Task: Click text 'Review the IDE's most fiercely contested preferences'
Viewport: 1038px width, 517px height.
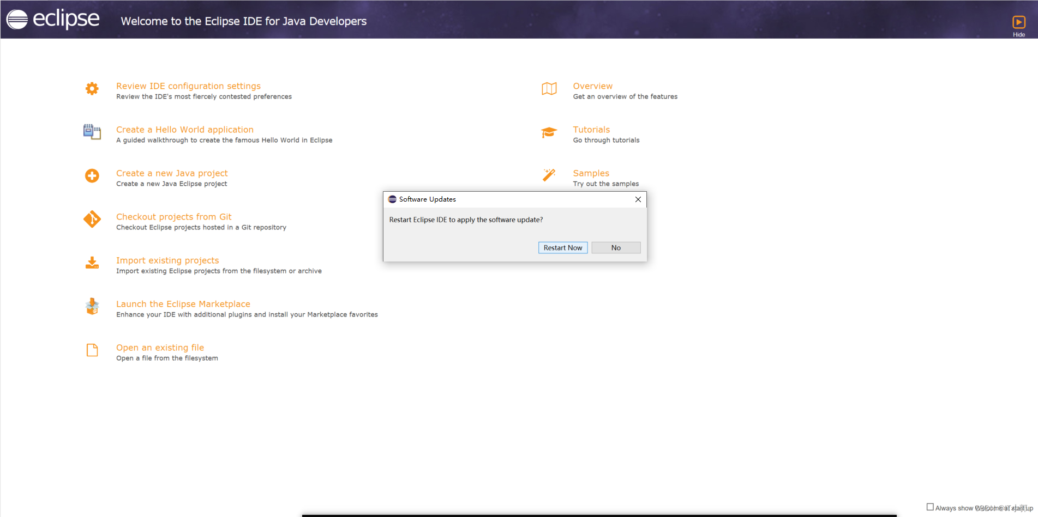Action: 204,96
